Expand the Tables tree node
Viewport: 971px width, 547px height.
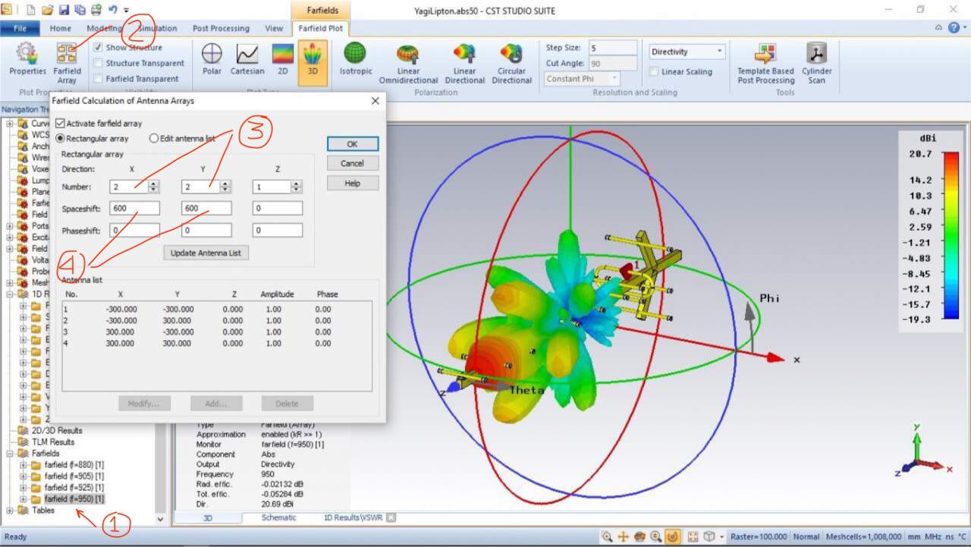coord(11,510)
